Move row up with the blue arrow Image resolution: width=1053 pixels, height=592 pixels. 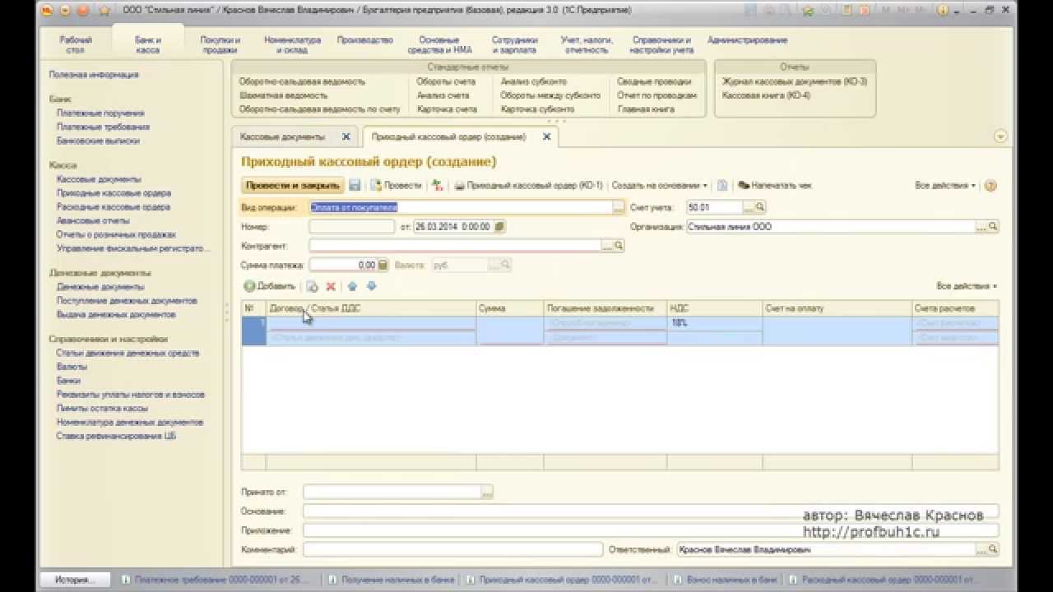(x=352, y=286)
